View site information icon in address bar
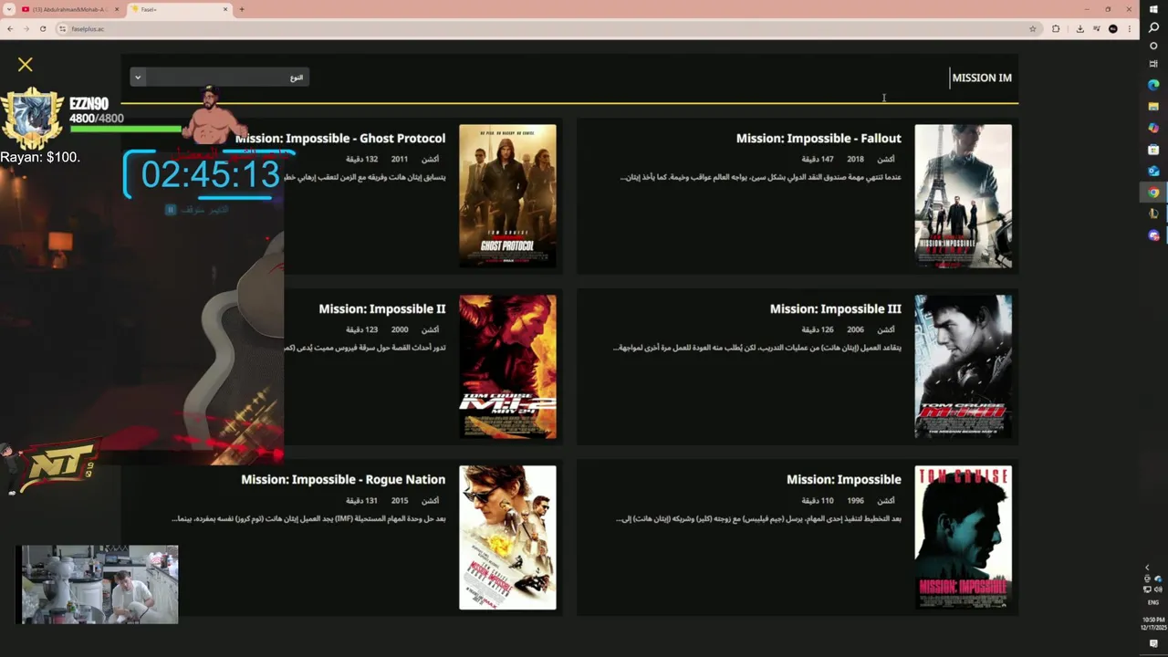Image resolution: width=1168 pixels, height=657 pixels. 63,28
